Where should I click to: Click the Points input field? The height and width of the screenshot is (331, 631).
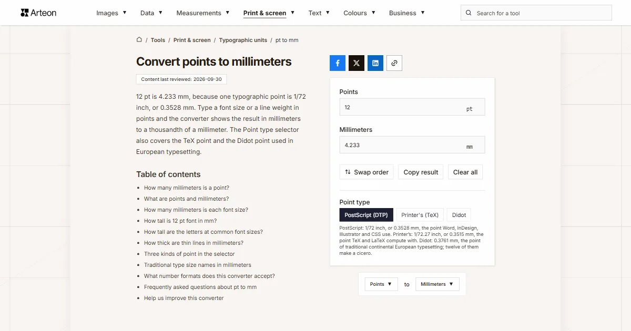[x=412, y=107]
